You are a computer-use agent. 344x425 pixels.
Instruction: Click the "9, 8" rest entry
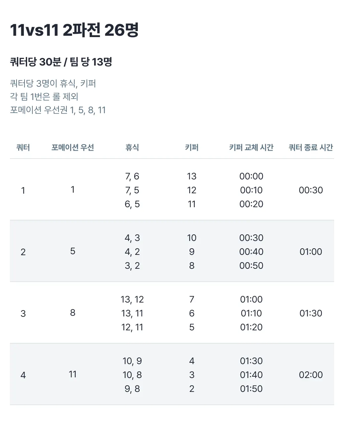132,389
